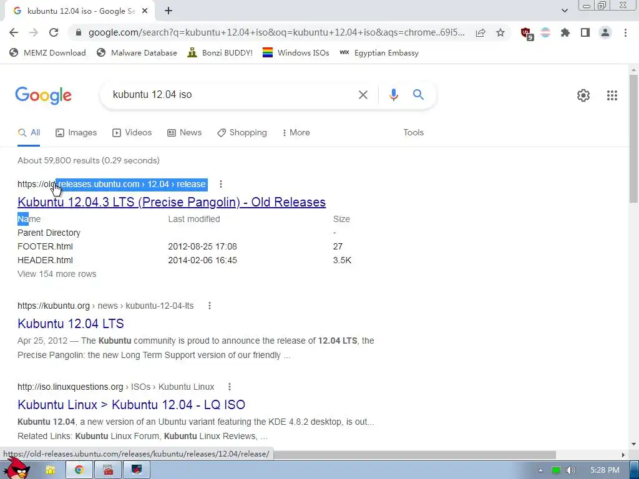
Task: Click the 5:28 PM clock
Action: [x=605, y=470]
